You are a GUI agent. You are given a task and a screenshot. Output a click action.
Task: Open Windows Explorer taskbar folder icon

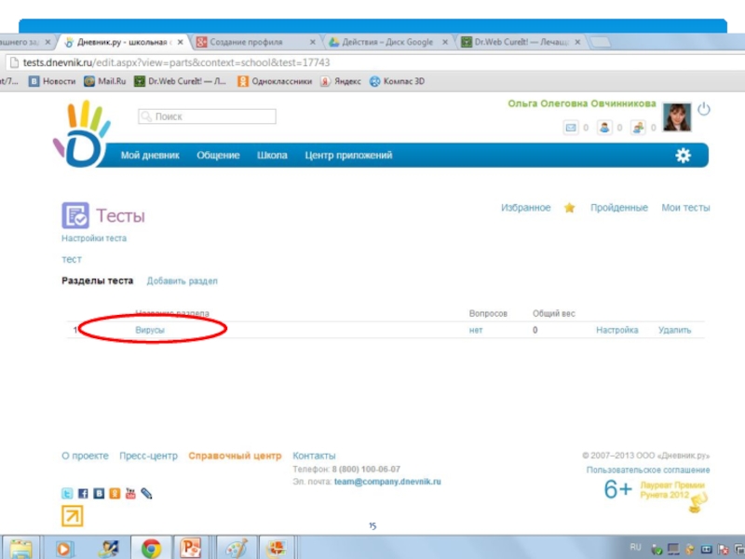point(21,549)
